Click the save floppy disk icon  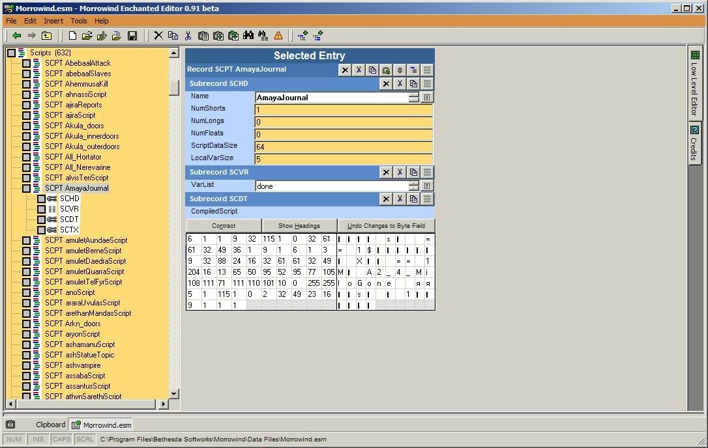point(132,36)
